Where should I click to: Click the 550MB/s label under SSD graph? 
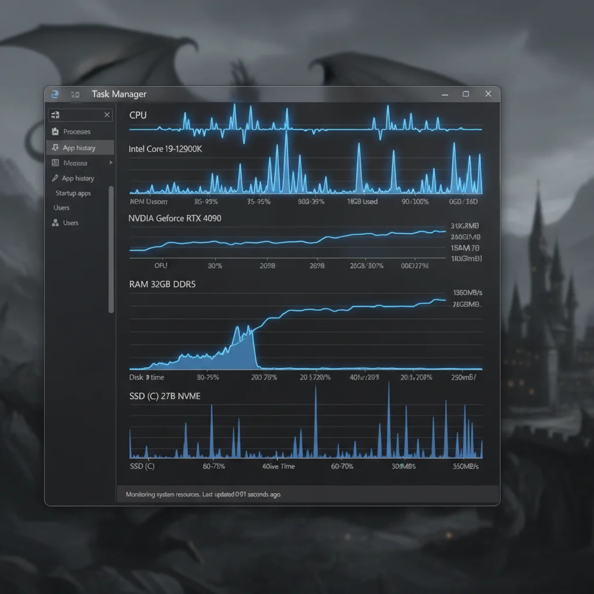(x=466, y=466)
